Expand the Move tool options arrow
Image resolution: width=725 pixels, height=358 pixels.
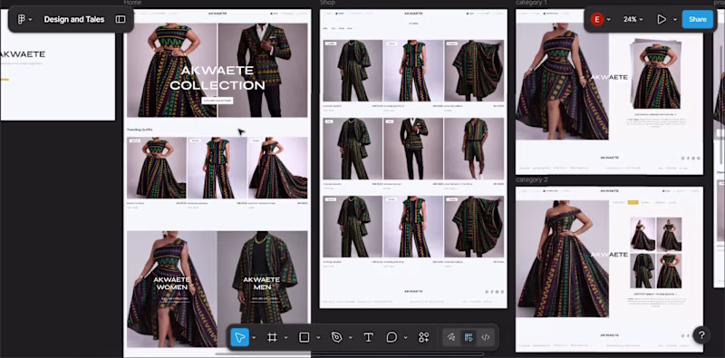[254, 338]
